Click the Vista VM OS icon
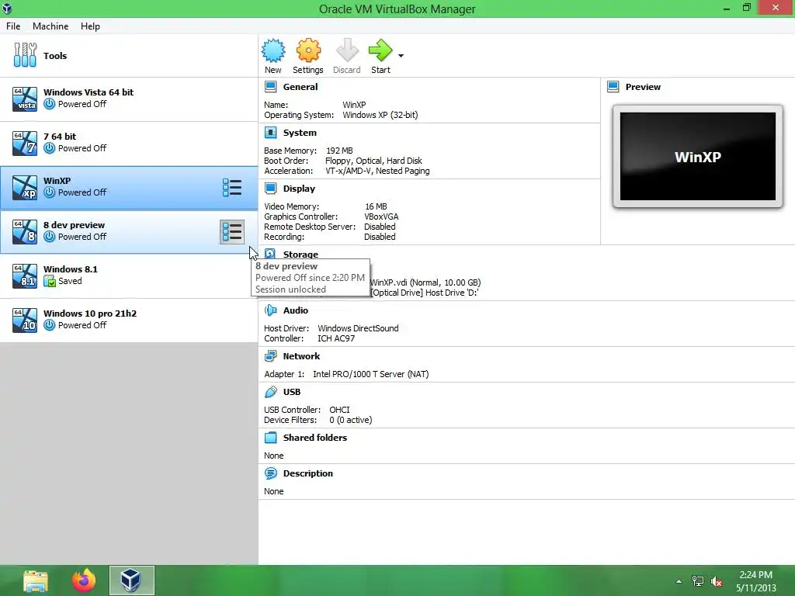Screen dimensions: 795x596 pos(25,99)
